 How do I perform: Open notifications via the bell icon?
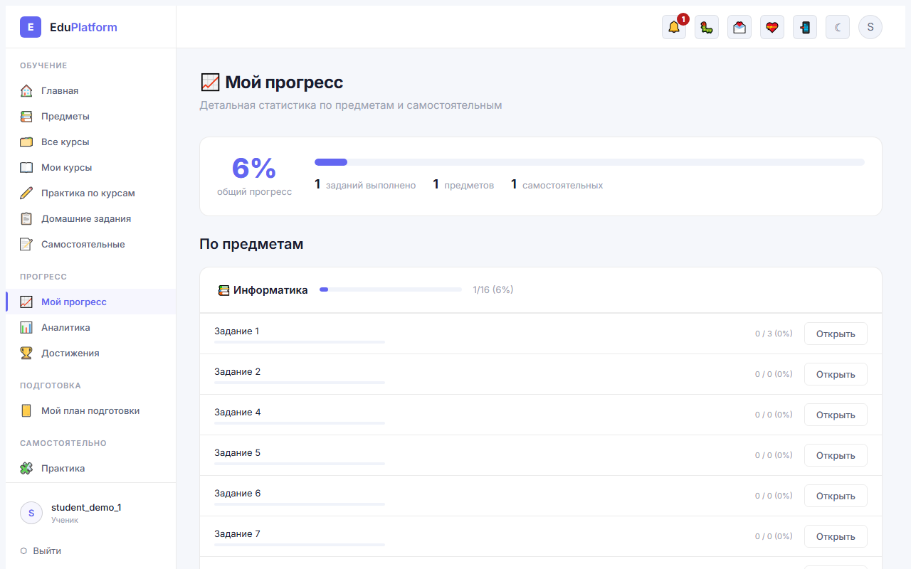(674, 27)
